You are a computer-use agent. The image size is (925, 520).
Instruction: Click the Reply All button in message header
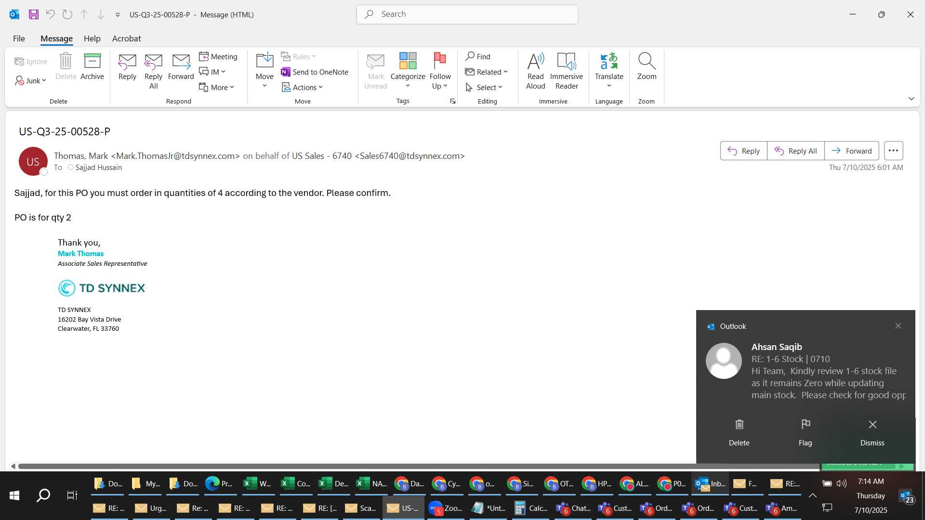click(x=795, y=151)
